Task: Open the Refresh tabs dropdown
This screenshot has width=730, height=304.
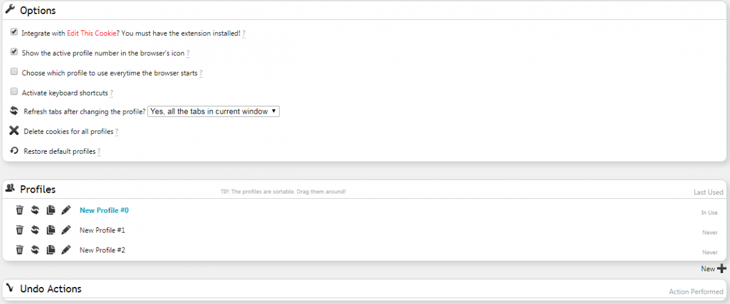Action: [x=214, y=111]
